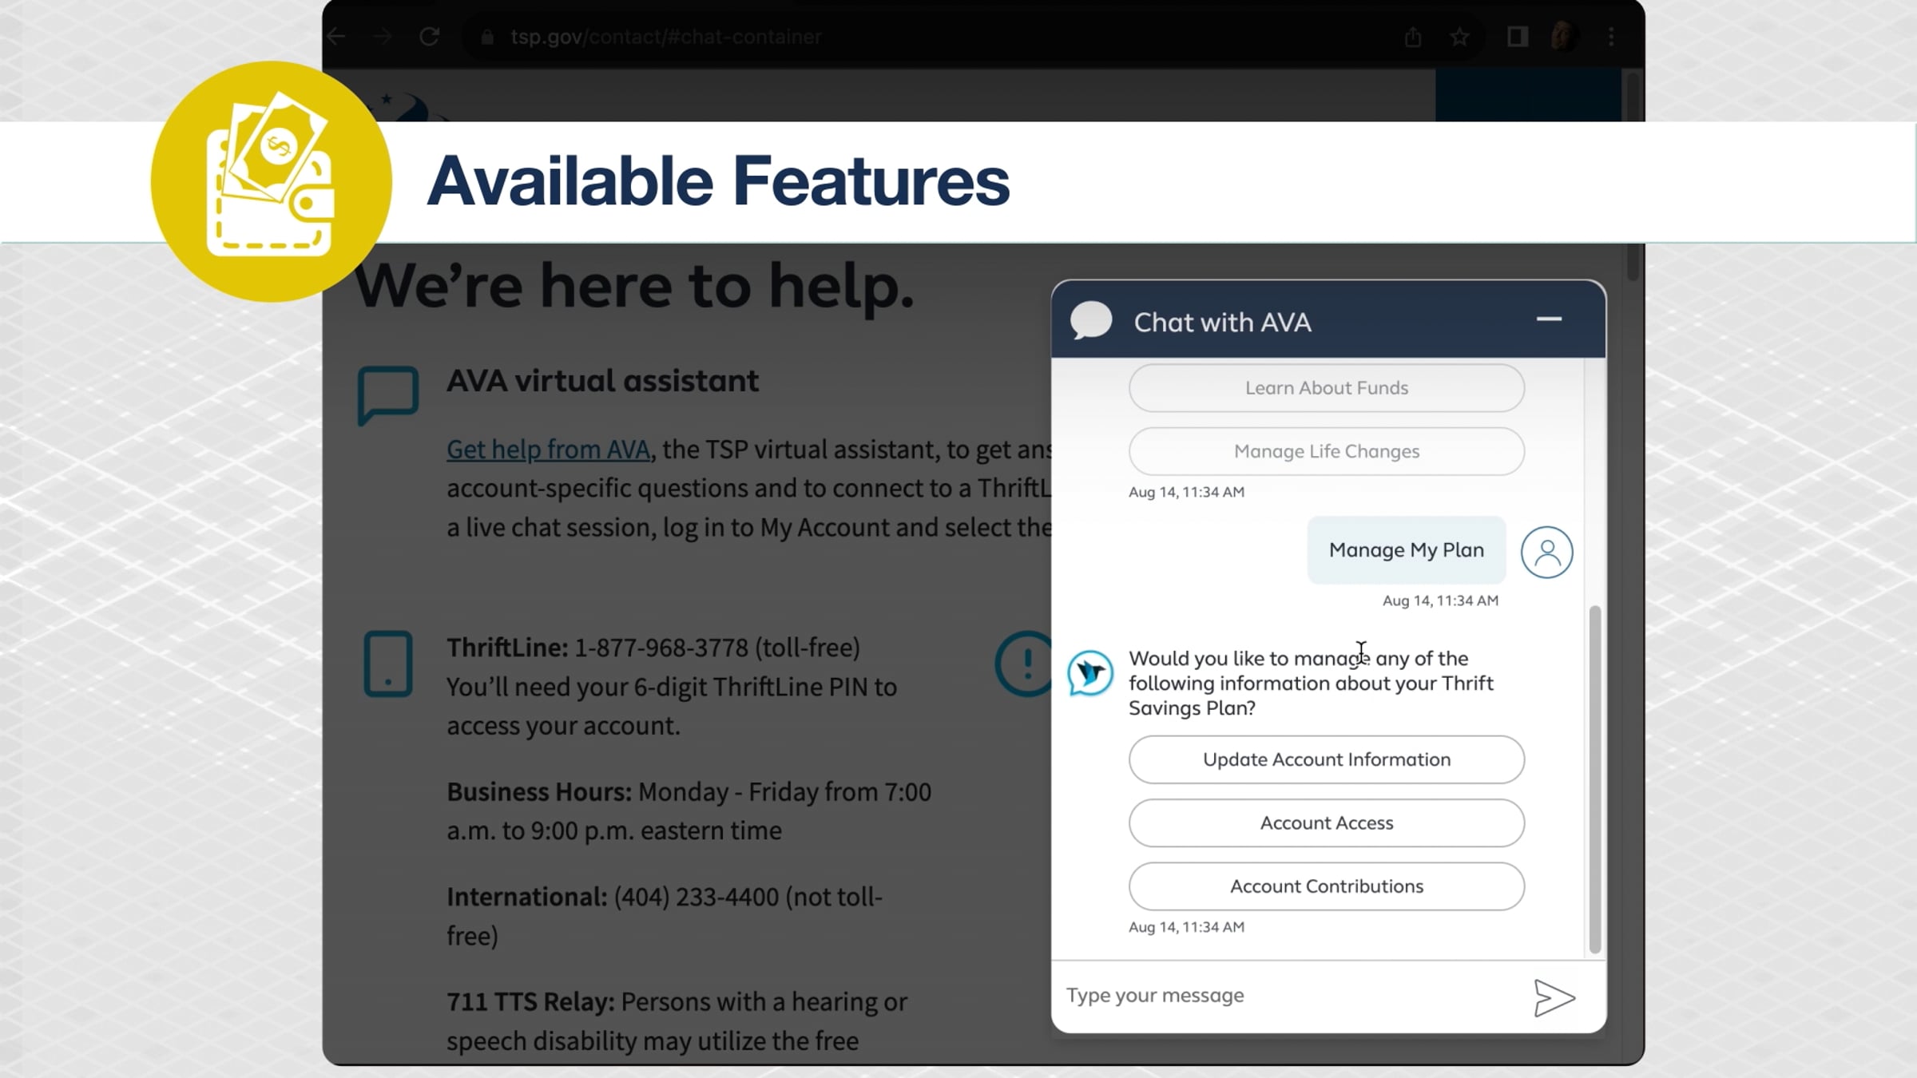The height and width of the screenshot is (1078, 1917).
Task: Click the speech bubble icon in chat header
Action: click(1091, 320)
